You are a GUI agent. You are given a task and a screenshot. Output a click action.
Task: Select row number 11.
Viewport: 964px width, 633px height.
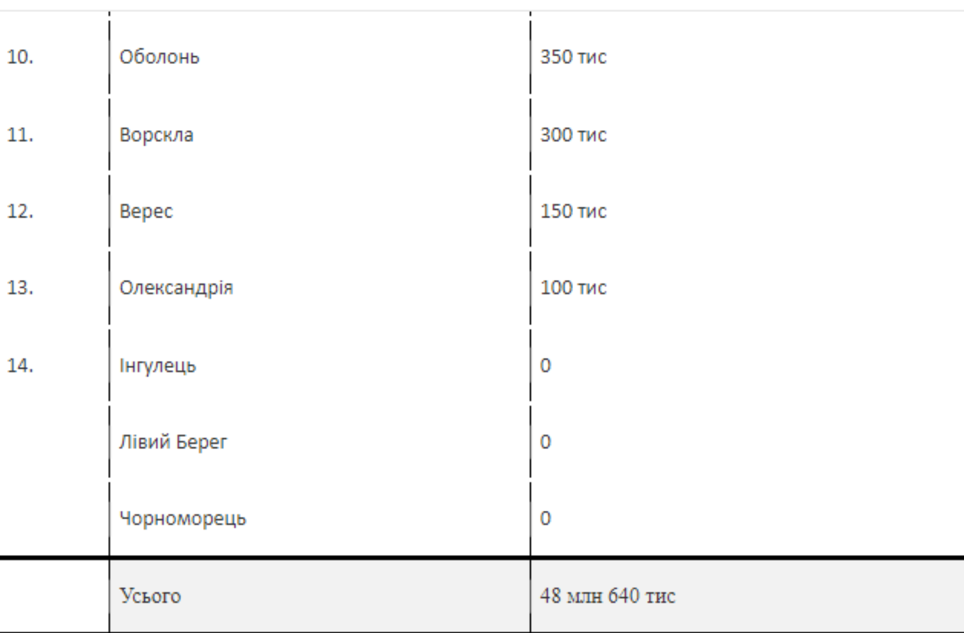20,135
